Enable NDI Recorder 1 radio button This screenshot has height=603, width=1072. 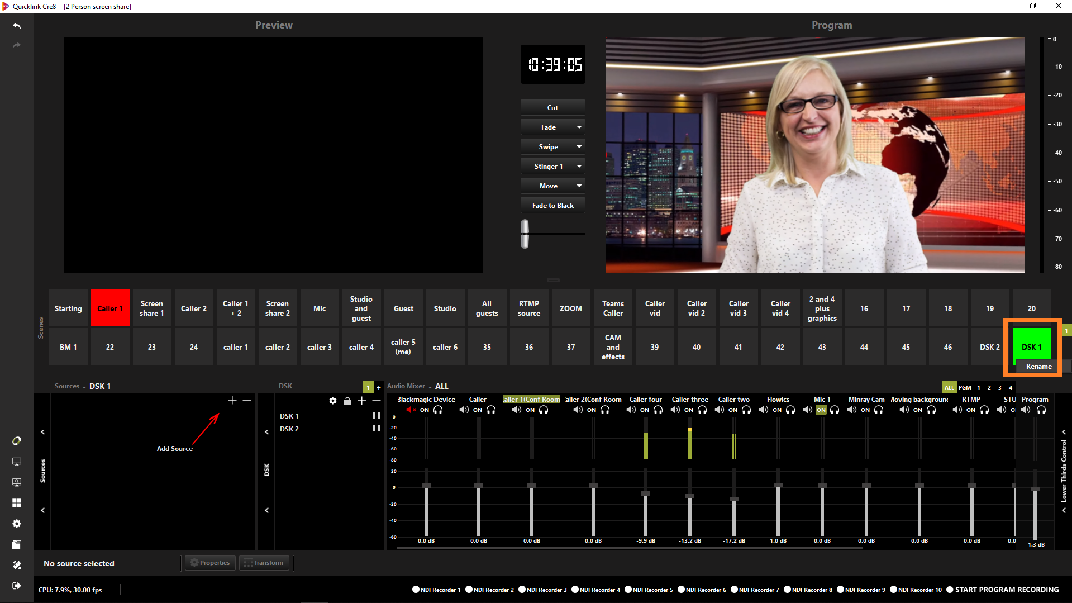[416, 590]
